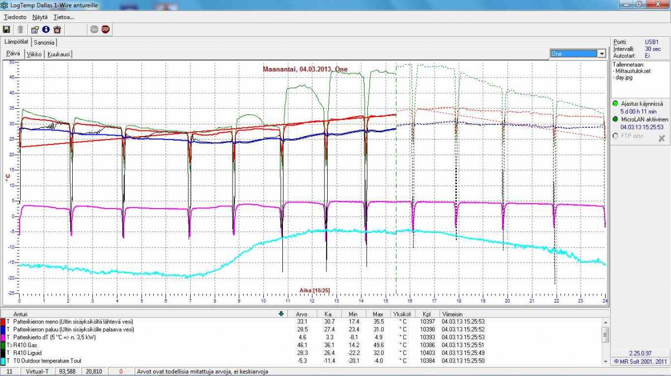The width and height of the screenshot is (671, 376).
Task: Switch to the Lämpötilat tab
Action: click(16, 42)
